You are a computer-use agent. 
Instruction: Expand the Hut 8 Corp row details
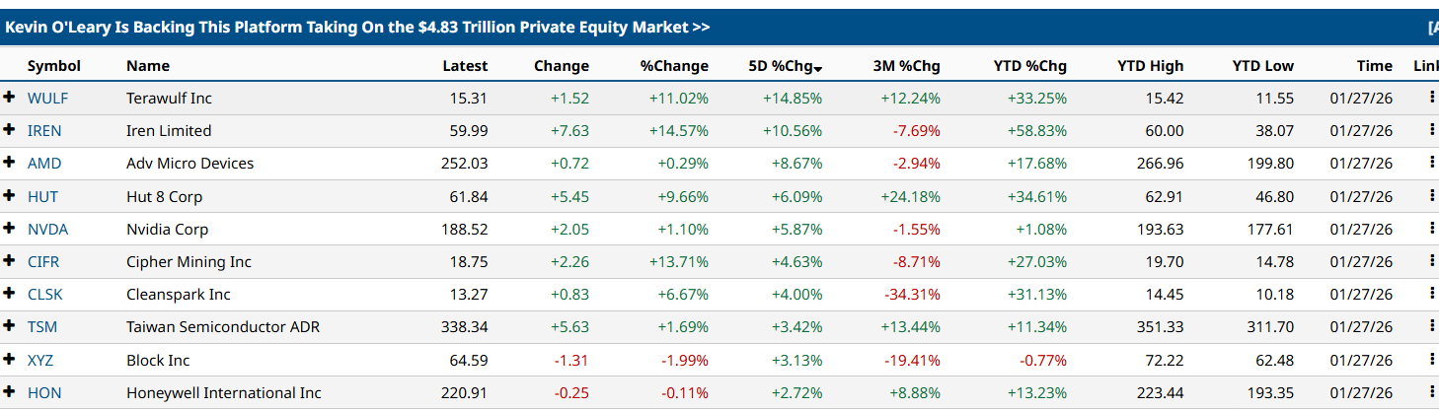click(10, 196)
